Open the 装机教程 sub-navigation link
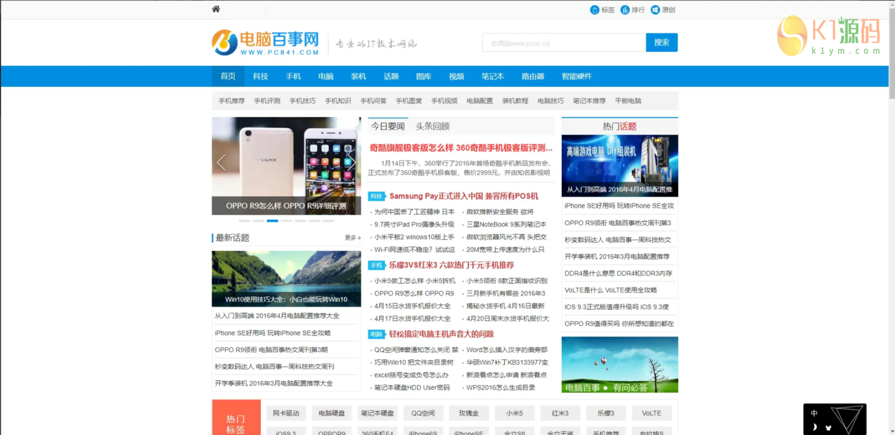895x435 pixels. tap(515, 101)
